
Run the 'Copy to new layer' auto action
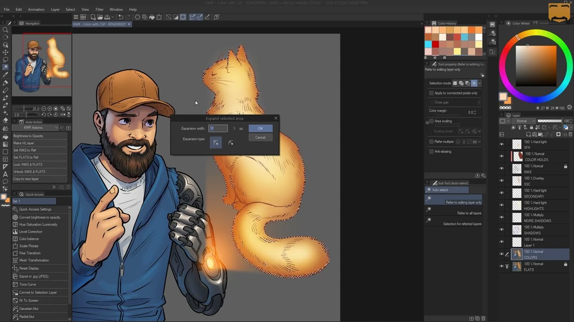(x=39, y=179)
